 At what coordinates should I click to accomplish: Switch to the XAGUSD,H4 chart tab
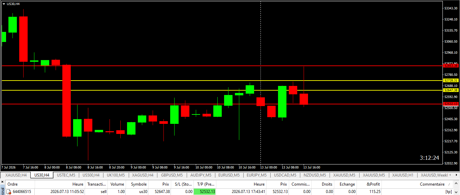(x=143, y=175)
